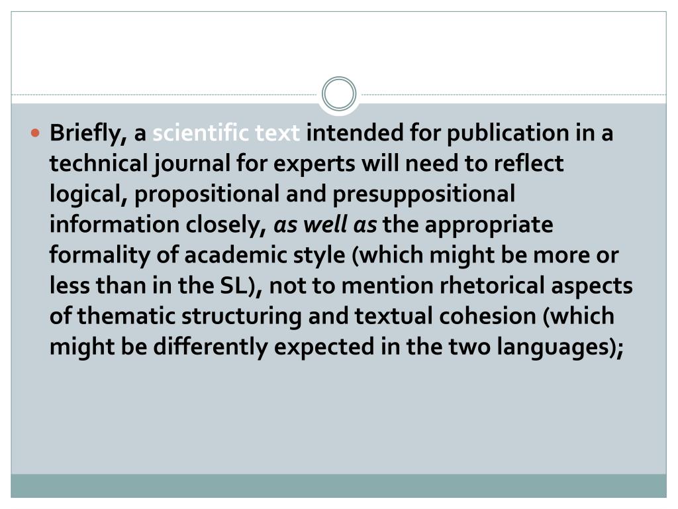Click the word 'formality'
This screenshot has width=678, height=509.
(99, 256)
